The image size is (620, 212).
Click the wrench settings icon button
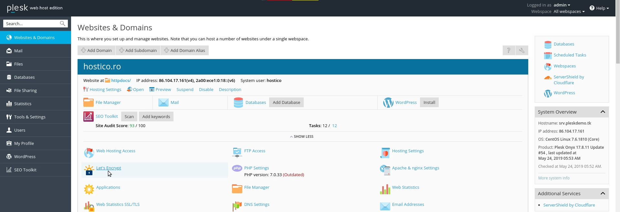click(521, 50)
